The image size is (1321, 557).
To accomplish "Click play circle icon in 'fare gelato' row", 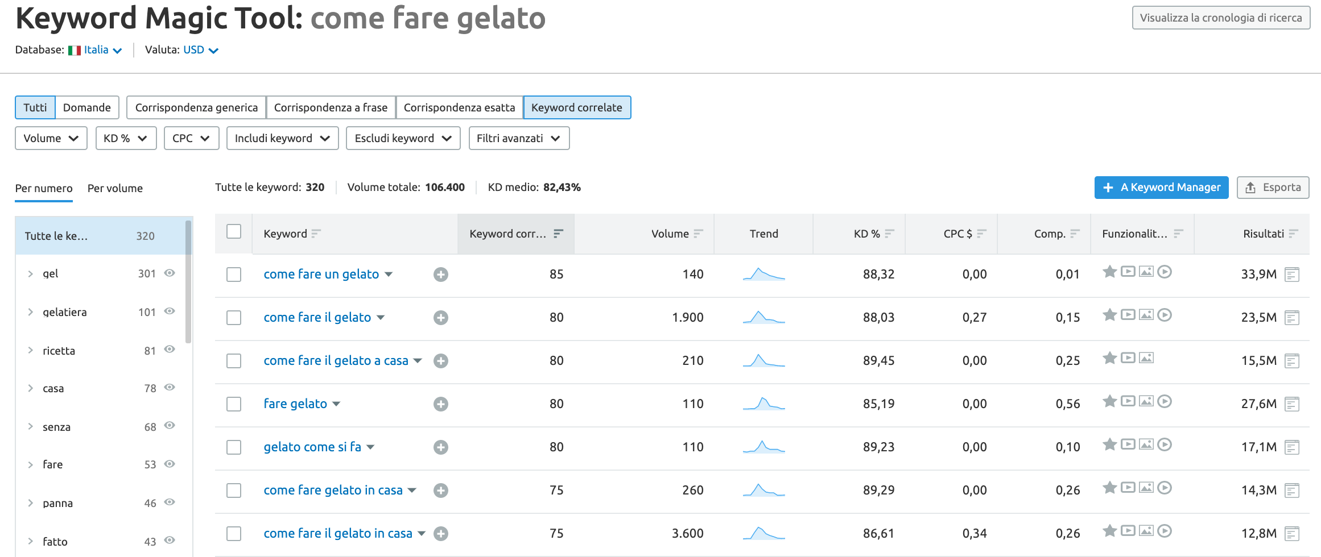I will (1165, 401).
